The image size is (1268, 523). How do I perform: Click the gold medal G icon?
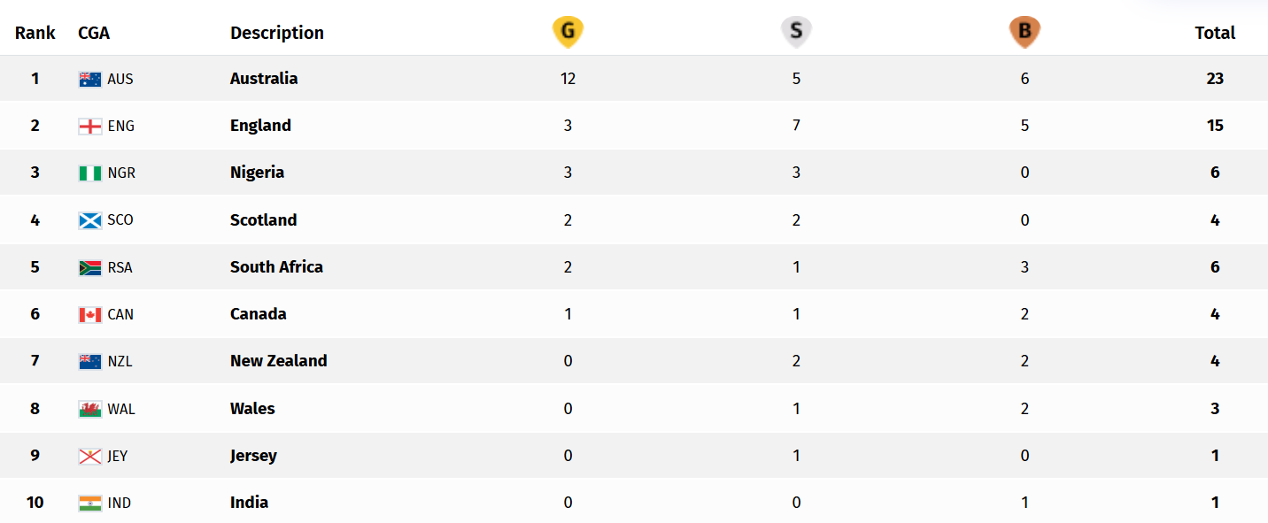568,32
